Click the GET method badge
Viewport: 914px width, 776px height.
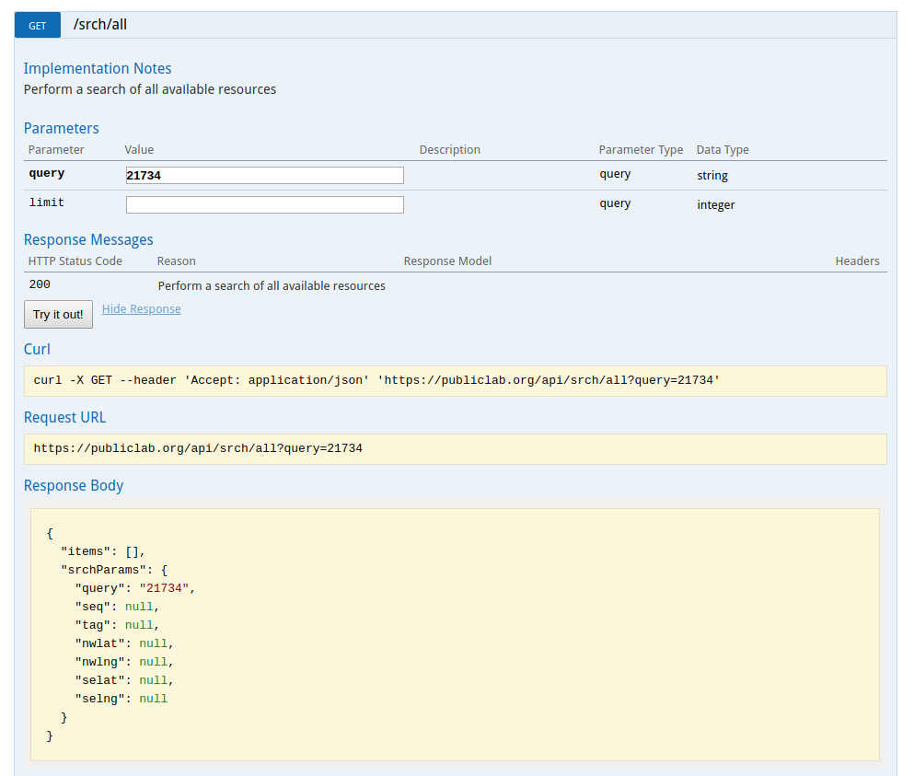[37, 25]
